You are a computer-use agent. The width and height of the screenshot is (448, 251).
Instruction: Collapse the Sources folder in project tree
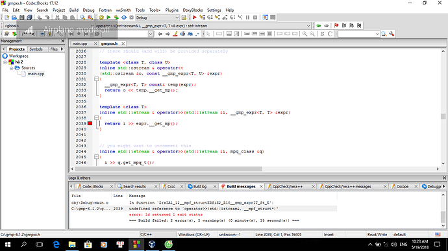coord(12,68)
